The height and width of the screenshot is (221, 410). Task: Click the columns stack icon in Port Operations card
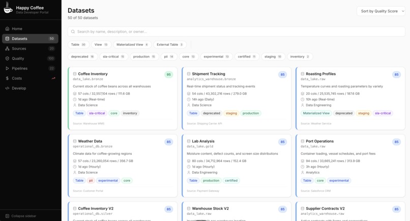coord(303,161)
